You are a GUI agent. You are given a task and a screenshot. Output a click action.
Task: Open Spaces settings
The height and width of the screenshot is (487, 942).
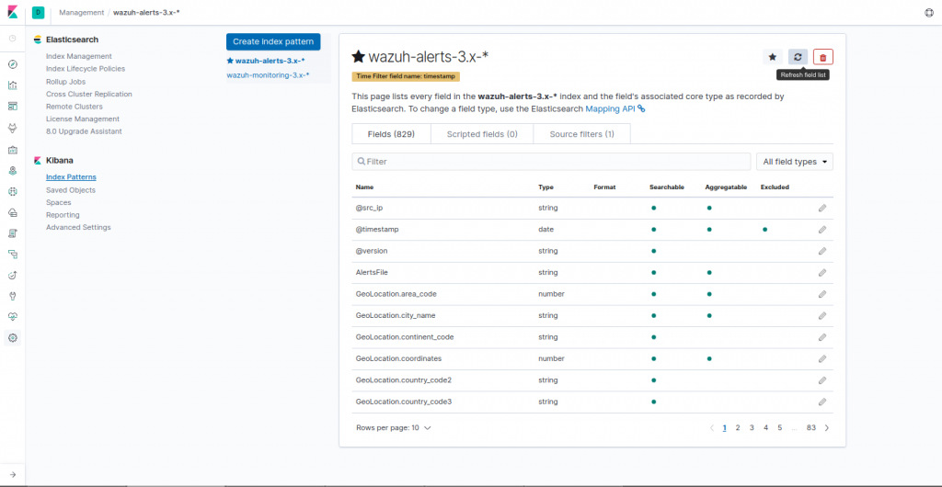58,203
